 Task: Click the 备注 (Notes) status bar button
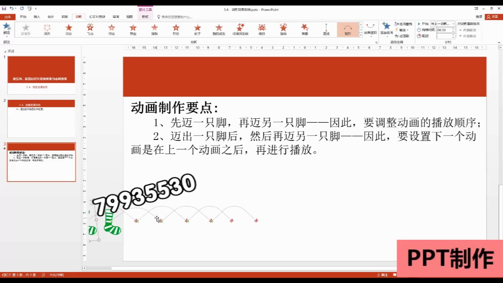pyautogui.click(x=382, y=275)
